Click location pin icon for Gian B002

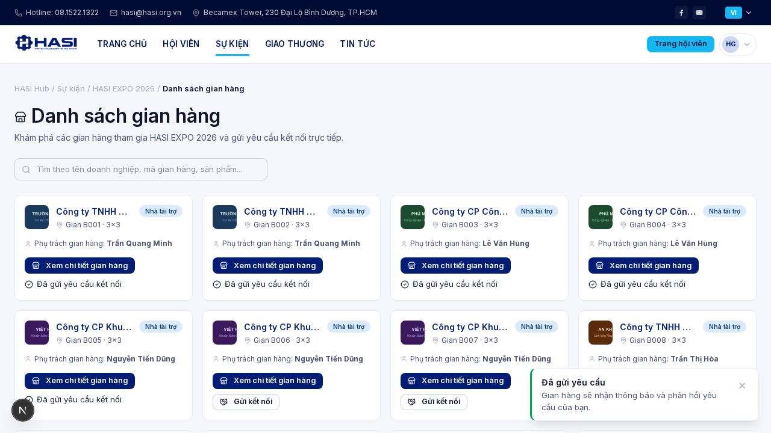coord(248,225)
